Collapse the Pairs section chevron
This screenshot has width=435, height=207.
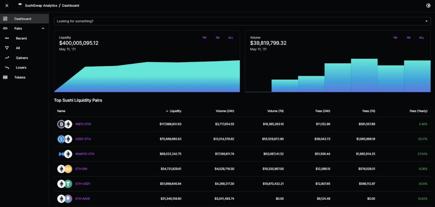43,28
